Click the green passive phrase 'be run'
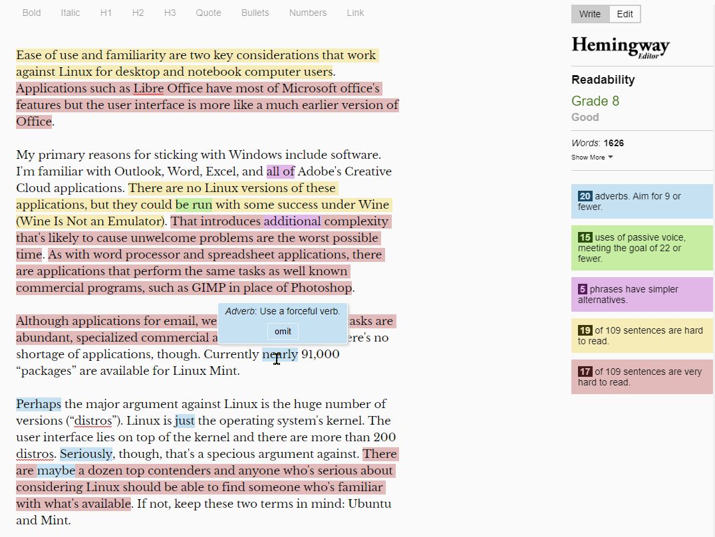Screen dimensions: 715x537 tap(194, 205)
